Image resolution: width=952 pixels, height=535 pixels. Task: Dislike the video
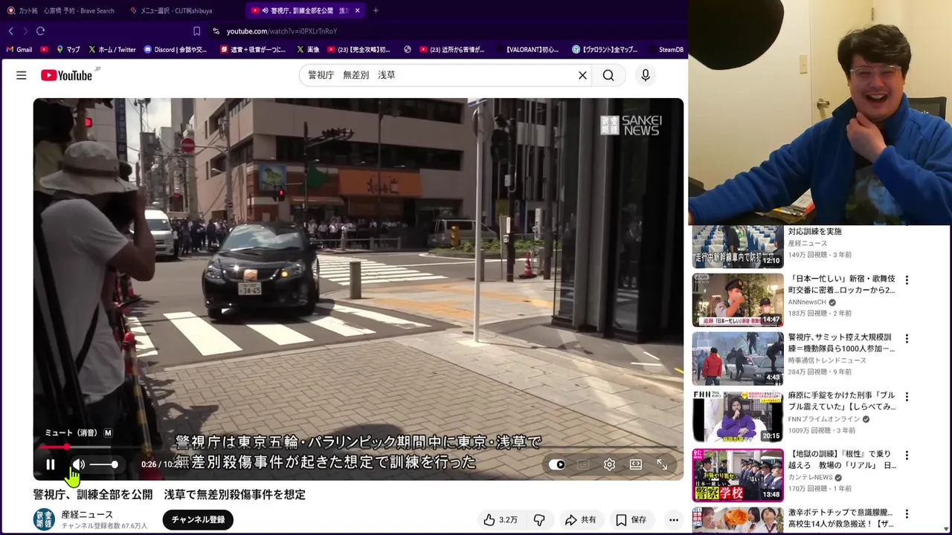pos(539,520)
